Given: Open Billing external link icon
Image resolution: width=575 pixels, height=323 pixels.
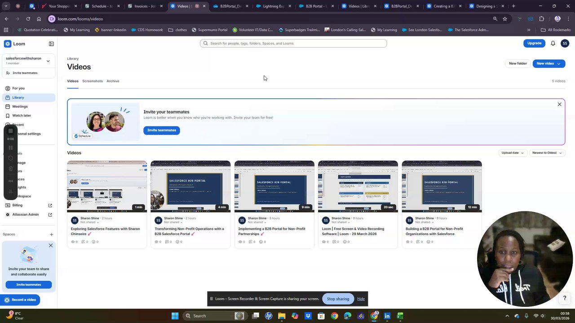Looking at the screenshot, I should point(50,205).
